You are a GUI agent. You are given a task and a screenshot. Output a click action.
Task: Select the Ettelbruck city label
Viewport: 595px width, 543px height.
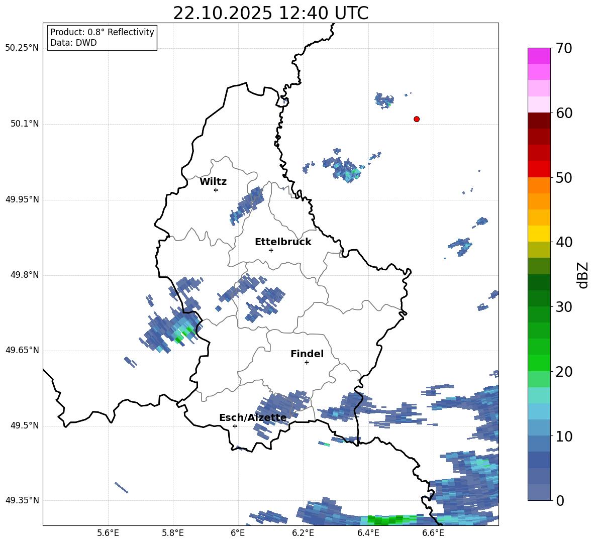coord(283,242)
